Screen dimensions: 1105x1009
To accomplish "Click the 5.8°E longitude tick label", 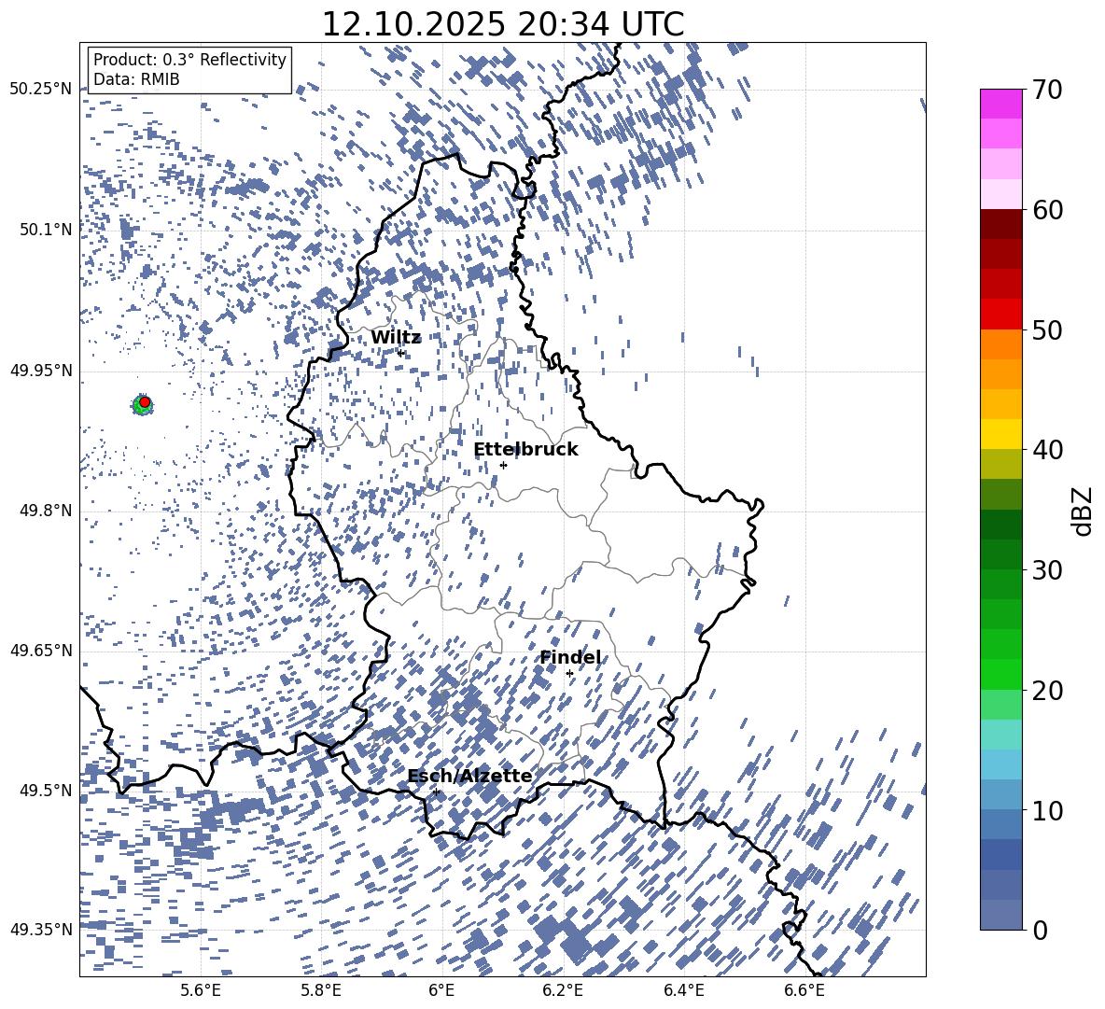I will pyautogui.click(x=321, y=990).
